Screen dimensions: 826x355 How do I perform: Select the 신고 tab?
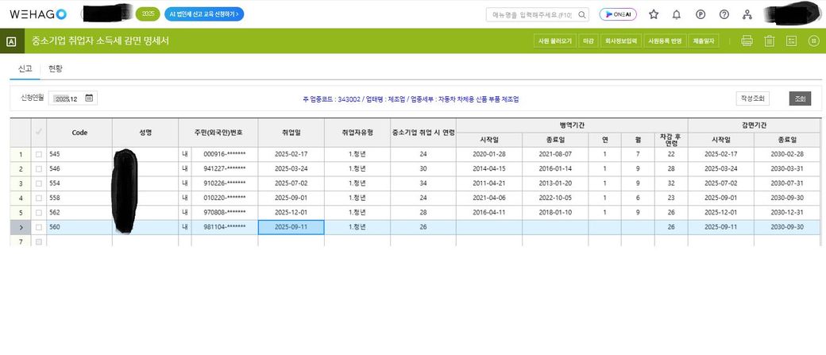25,69
